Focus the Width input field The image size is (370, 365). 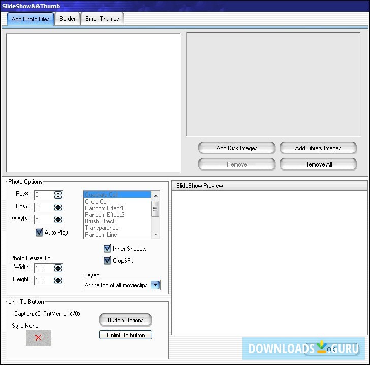click(44, 268)
